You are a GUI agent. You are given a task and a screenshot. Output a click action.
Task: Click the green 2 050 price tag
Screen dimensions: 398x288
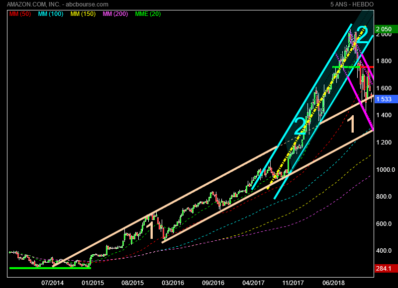(386, 29)
